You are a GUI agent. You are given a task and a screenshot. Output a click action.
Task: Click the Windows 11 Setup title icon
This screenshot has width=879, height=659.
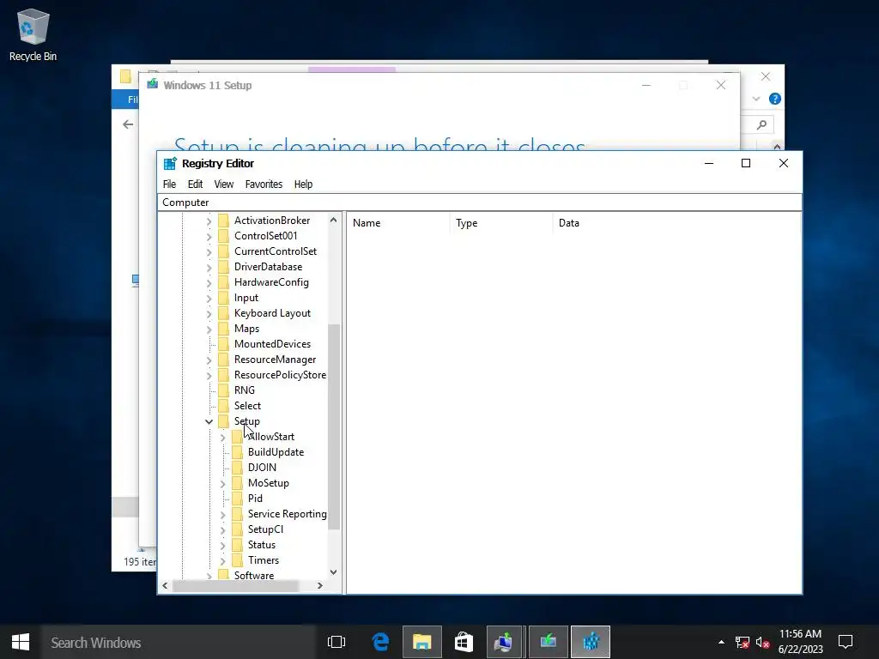[153, 85]
